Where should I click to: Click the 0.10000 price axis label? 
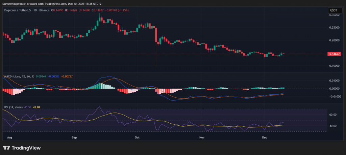click(x=334, y=66)
